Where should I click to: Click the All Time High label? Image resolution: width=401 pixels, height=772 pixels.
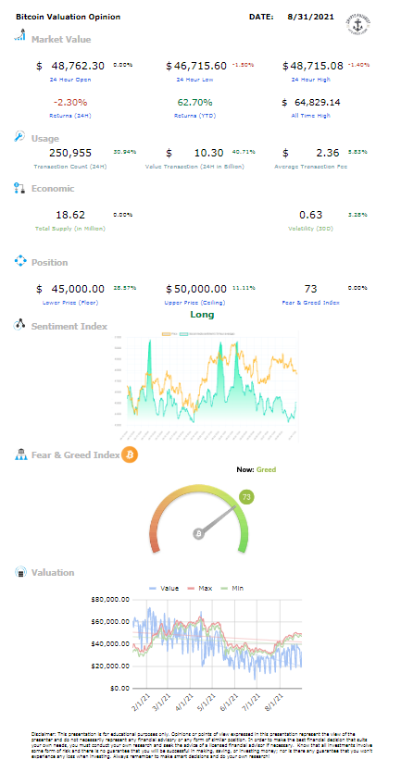312,116
